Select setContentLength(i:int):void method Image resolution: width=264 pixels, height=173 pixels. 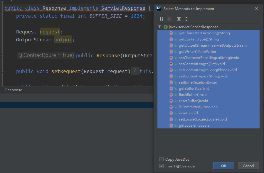[x=208, y=64]
